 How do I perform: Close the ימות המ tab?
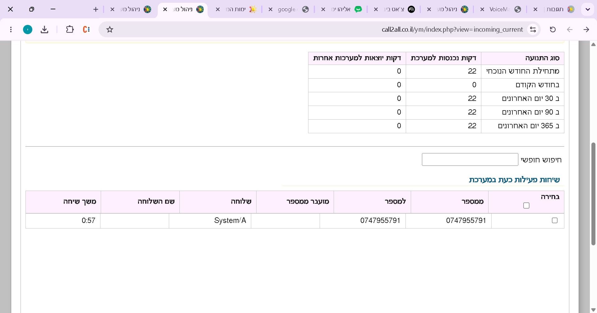tap(218, 9)
